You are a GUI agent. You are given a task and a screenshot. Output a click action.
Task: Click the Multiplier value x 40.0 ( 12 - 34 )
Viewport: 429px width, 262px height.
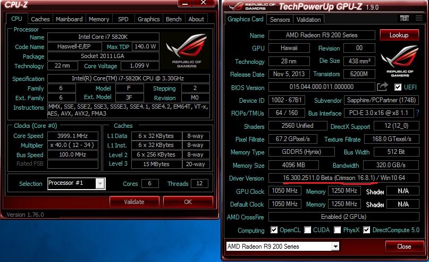pyautogui.click(x=72, y=145)
